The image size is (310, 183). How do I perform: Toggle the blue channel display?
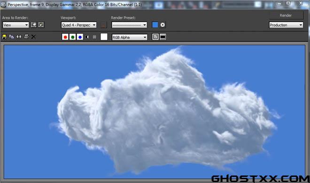point(80,37)
